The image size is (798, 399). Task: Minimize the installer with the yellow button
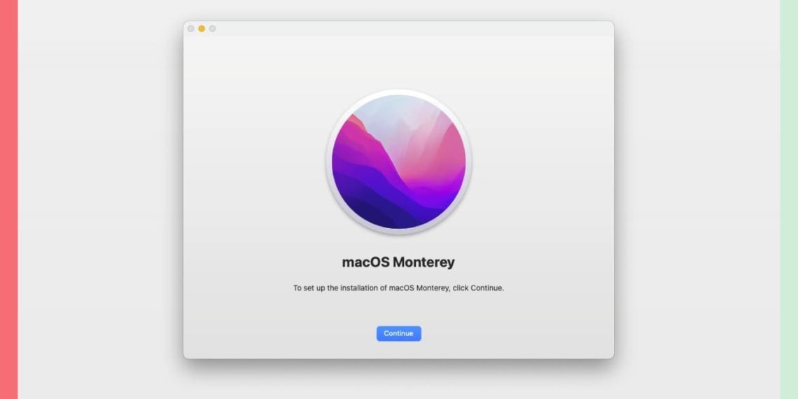click(x=202, y=29)
